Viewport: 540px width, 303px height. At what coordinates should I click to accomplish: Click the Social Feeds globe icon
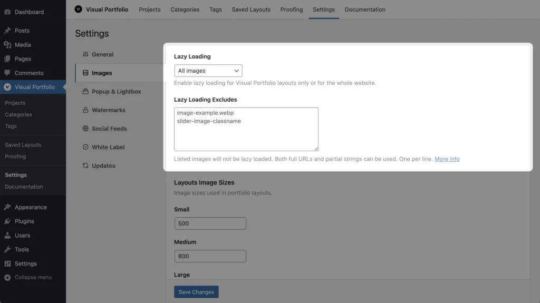click(85, 129)
